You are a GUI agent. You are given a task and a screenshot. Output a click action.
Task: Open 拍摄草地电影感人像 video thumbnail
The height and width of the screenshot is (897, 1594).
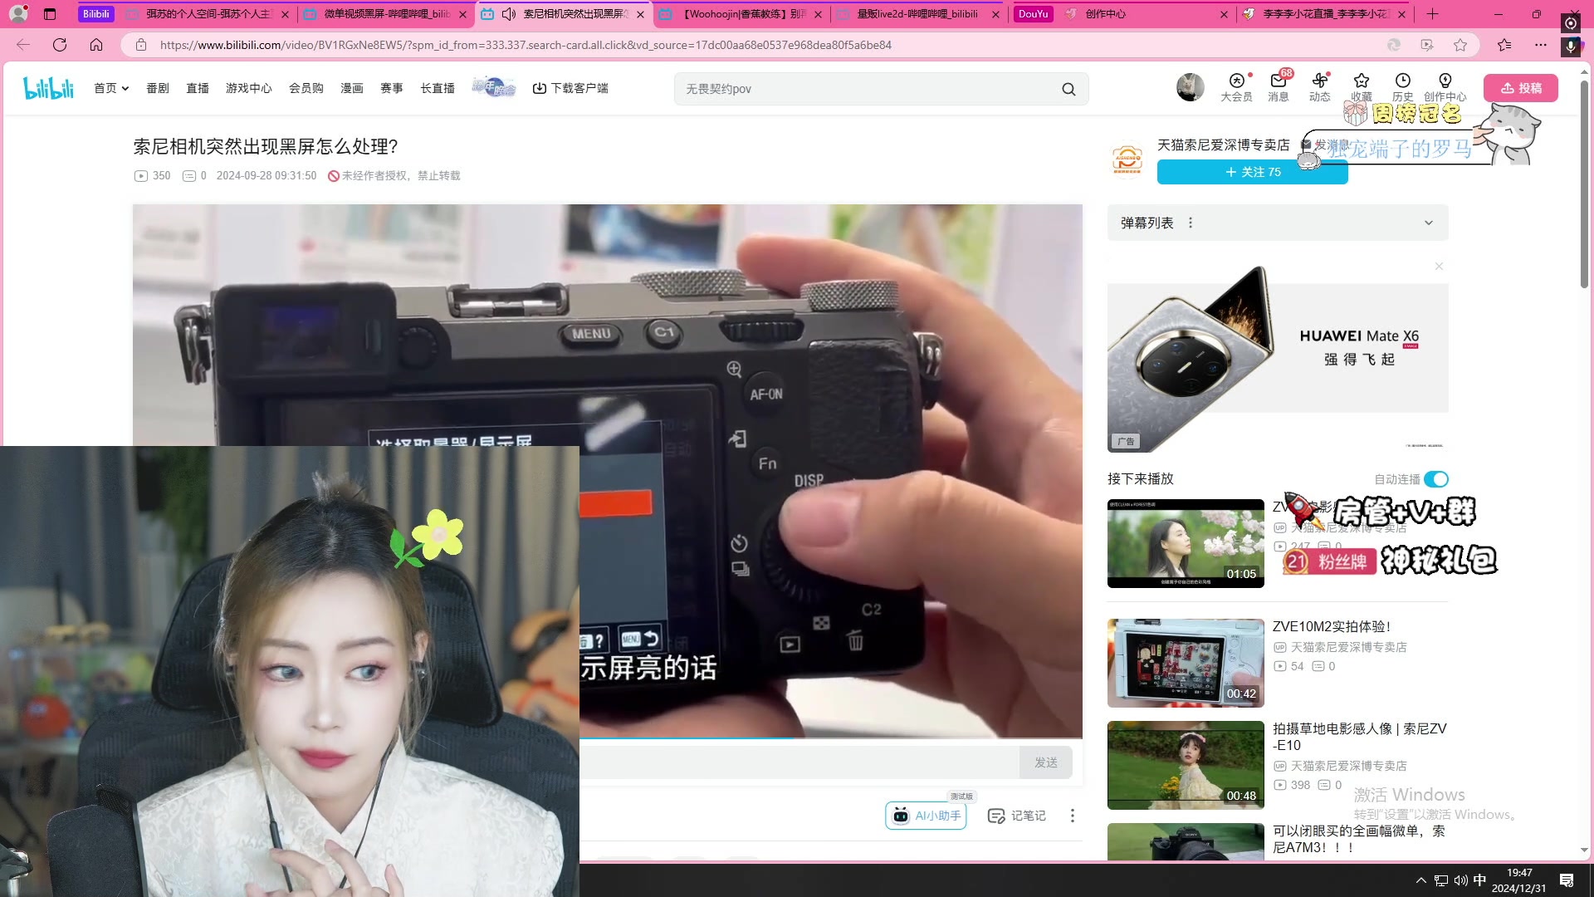(1186, 765)
